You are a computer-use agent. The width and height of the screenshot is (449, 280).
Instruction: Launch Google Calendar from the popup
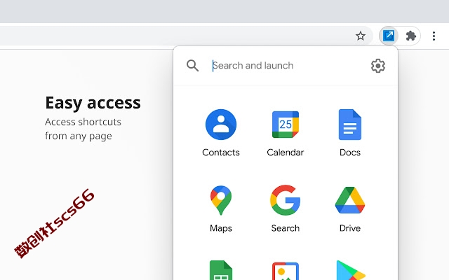[x=286, y=125]
